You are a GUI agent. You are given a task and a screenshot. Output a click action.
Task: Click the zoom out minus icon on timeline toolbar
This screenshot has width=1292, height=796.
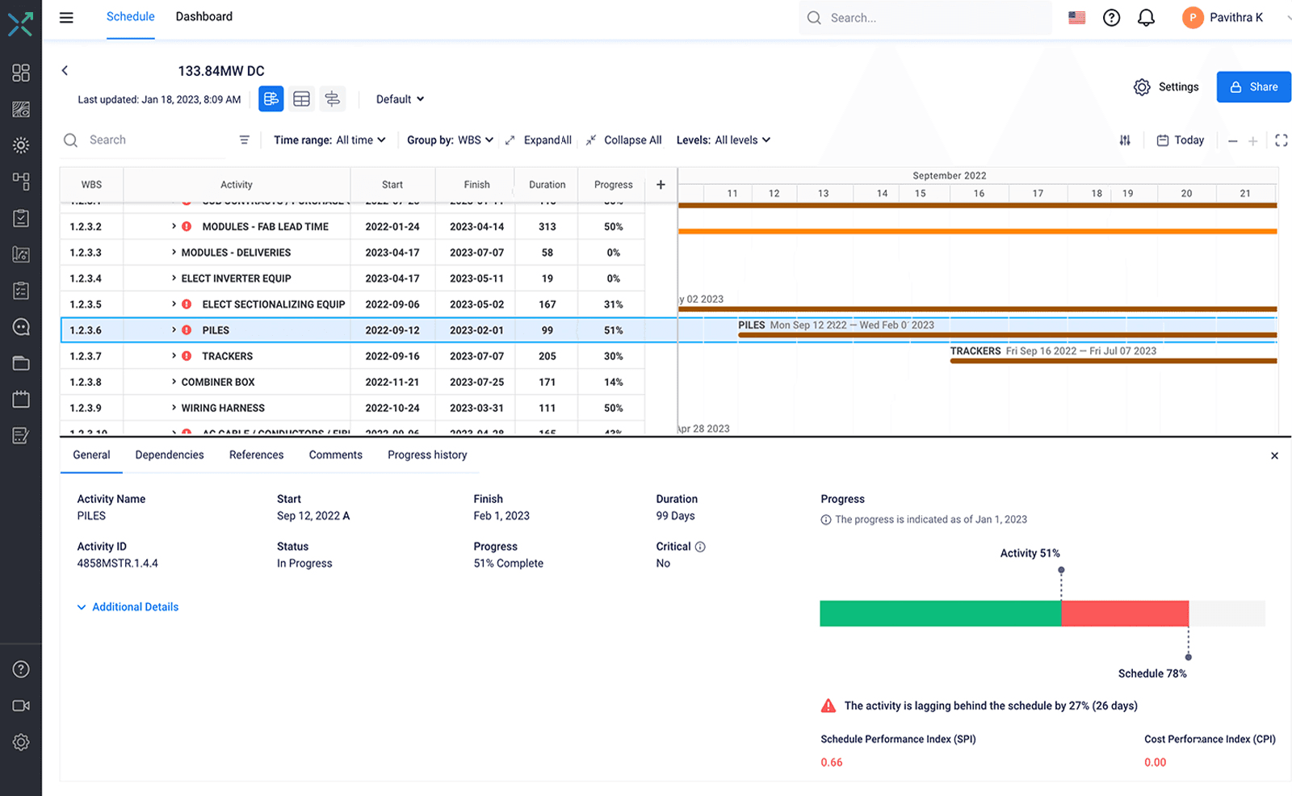1233,140
